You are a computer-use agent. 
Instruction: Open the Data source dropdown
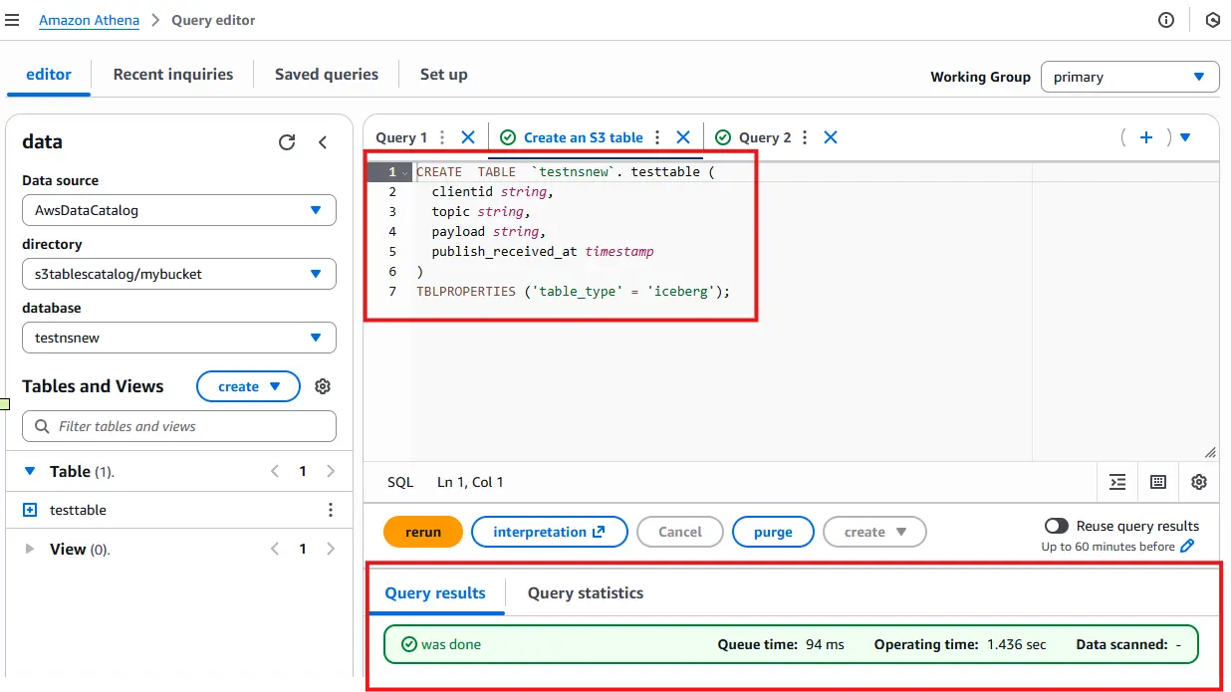179,210
